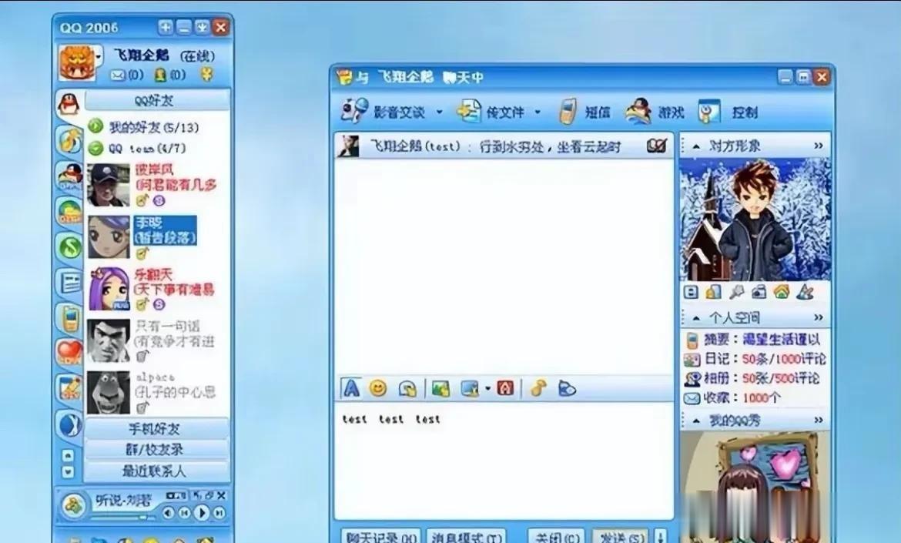Viewport: 901px width, 543px height.
Task: Click the blue fish icon in chat toolbar
Action: pyautogui.click(x=566, y=389)
